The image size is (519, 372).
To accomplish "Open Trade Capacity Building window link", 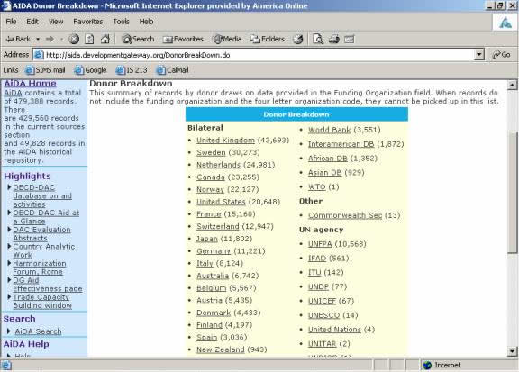I will tap(42, 301).
